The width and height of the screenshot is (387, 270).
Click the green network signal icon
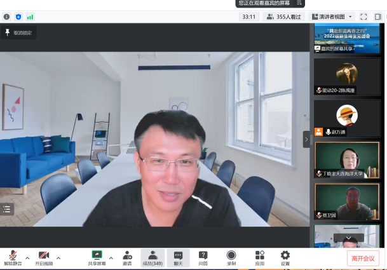pyautogui.click(x=30, y=17)
